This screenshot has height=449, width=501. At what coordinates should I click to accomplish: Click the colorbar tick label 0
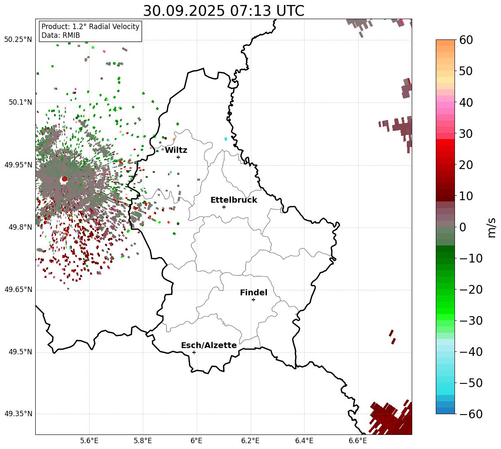tap(463, 227)
